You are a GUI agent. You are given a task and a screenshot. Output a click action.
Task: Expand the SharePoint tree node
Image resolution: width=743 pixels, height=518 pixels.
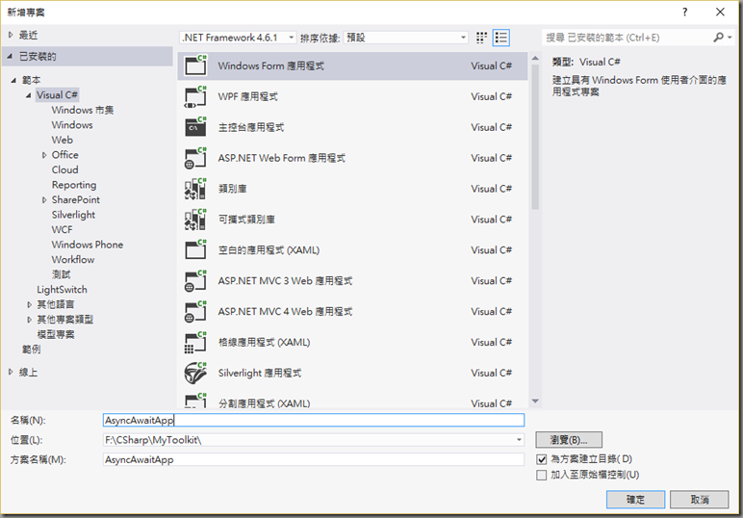tap(44, 200)
